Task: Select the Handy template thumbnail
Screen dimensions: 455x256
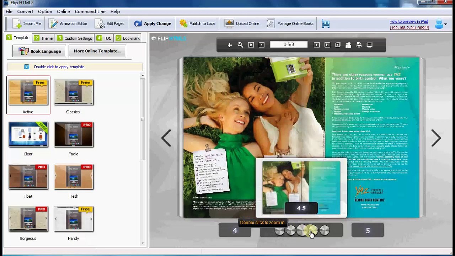Action: coord(74,219)
